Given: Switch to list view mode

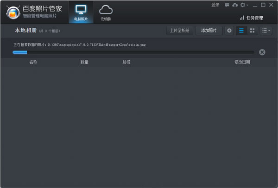Looking at the screenshot, I should 241,31.
